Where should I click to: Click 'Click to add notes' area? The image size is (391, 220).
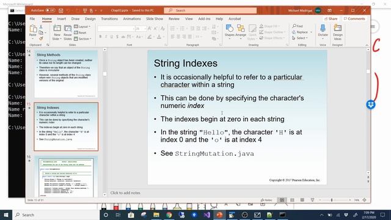(125, 193)
